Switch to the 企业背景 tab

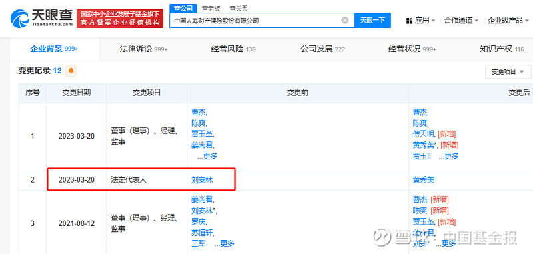pos(55,49)
